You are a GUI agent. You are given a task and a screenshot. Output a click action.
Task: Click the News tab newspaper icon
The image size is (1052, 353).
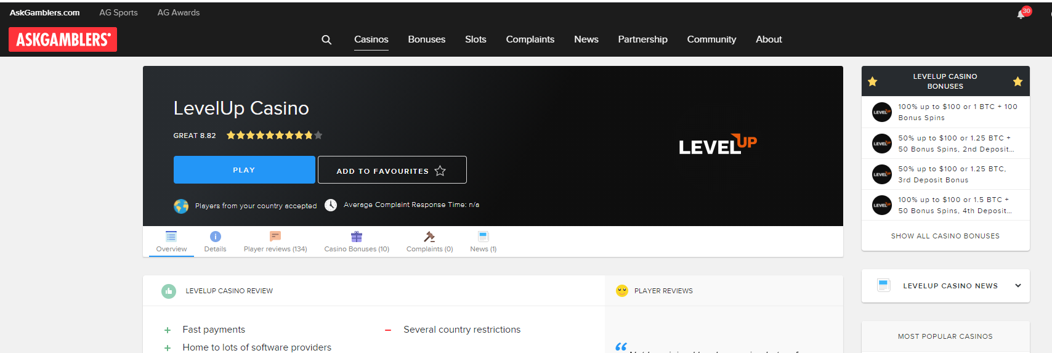click(x=484, y=237)
